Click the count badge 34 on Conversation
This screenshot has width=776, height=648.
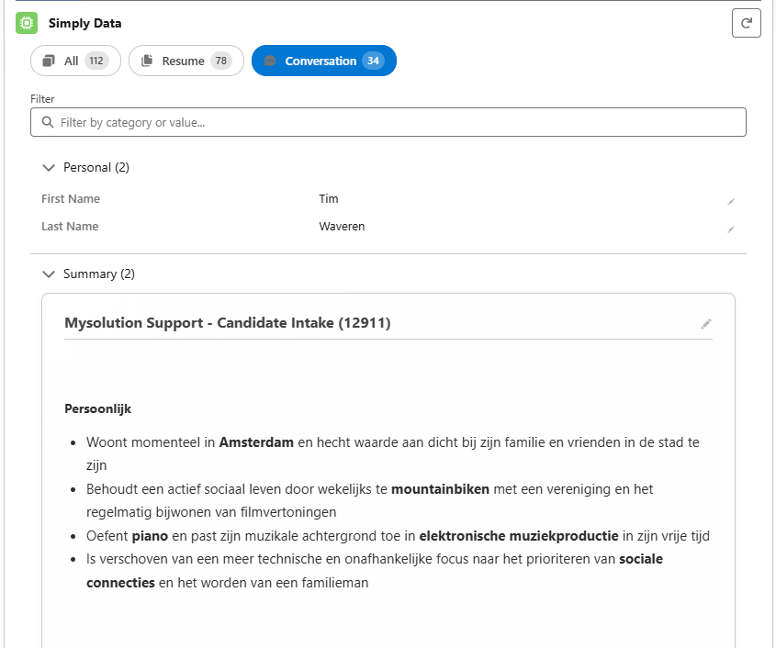tap(375, 60)
